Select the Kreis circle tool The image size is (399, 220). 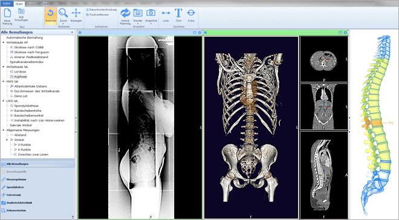(191, 16)
